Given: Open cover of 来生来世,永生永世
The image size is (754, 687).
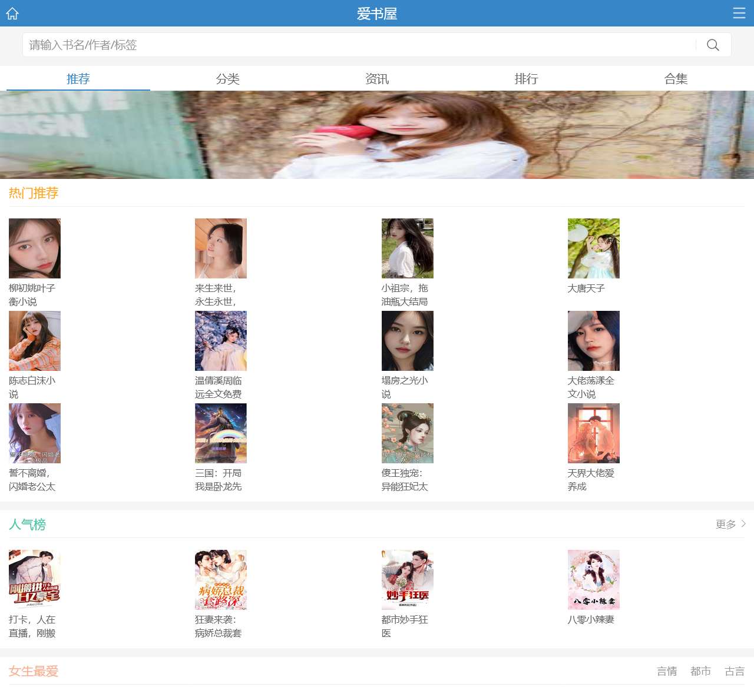Looking at the screenshot, I should [221, 248].
